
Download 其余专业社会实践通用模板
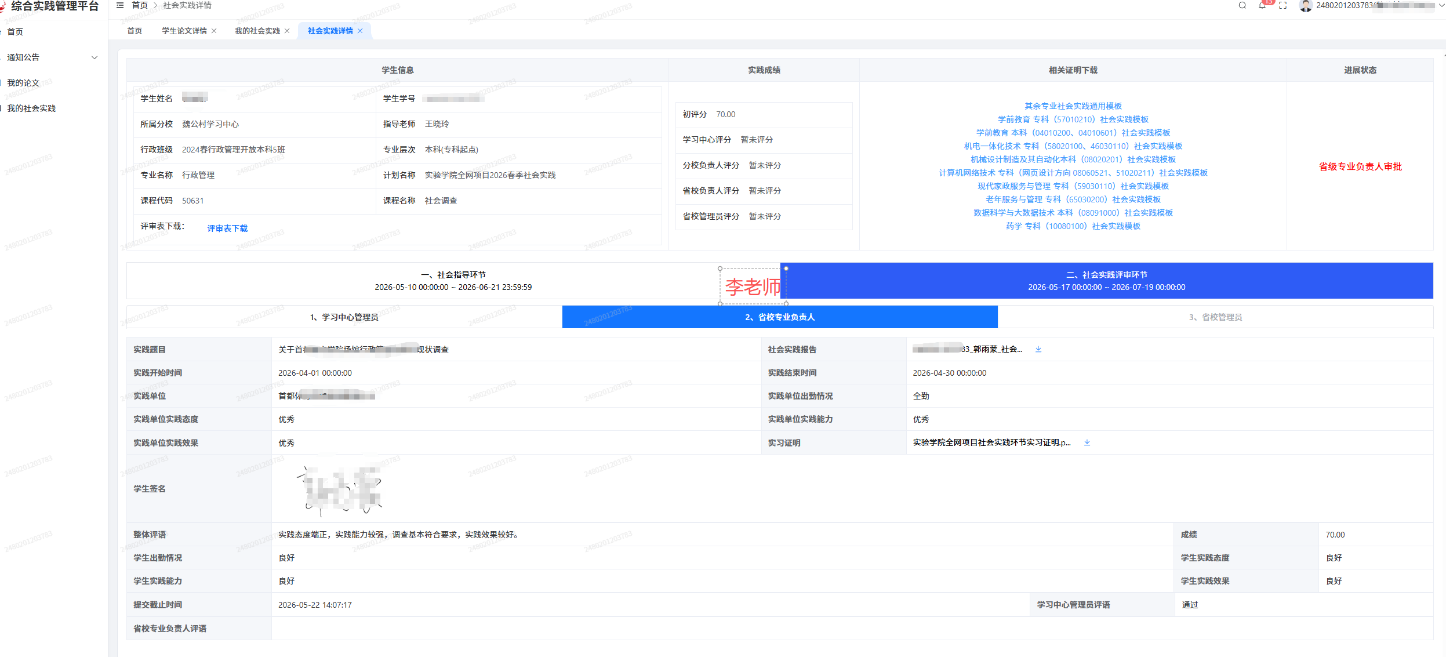(x=1073, y=106)
